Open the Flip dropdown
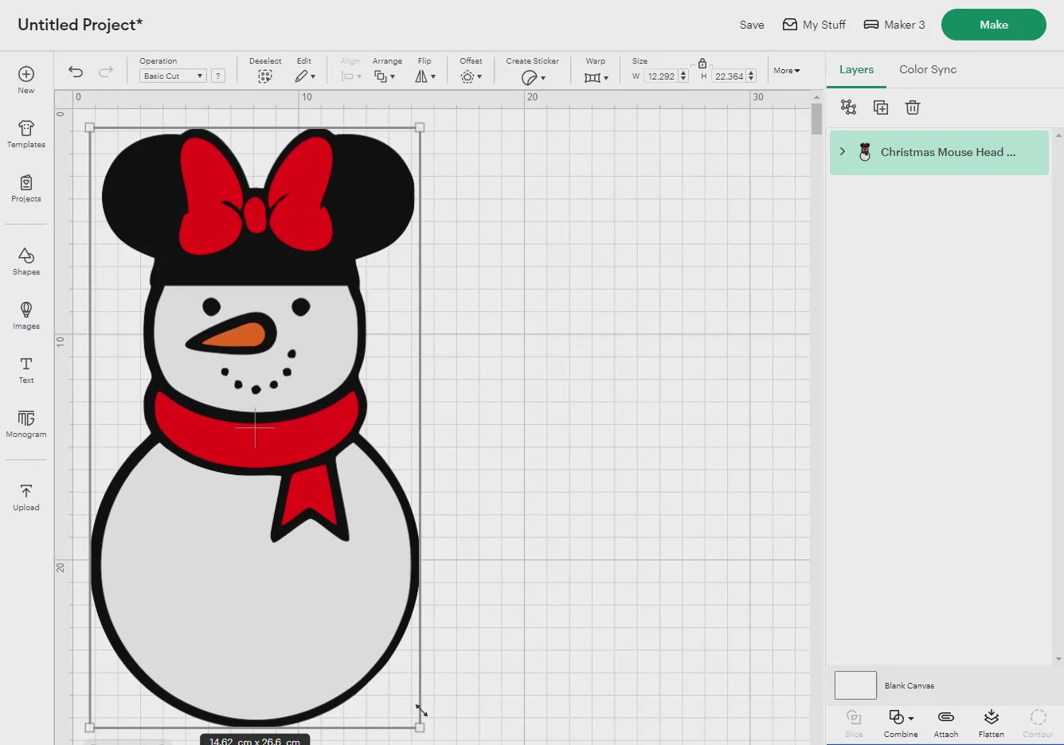The image size is (1064, 745). coord(424,76)
